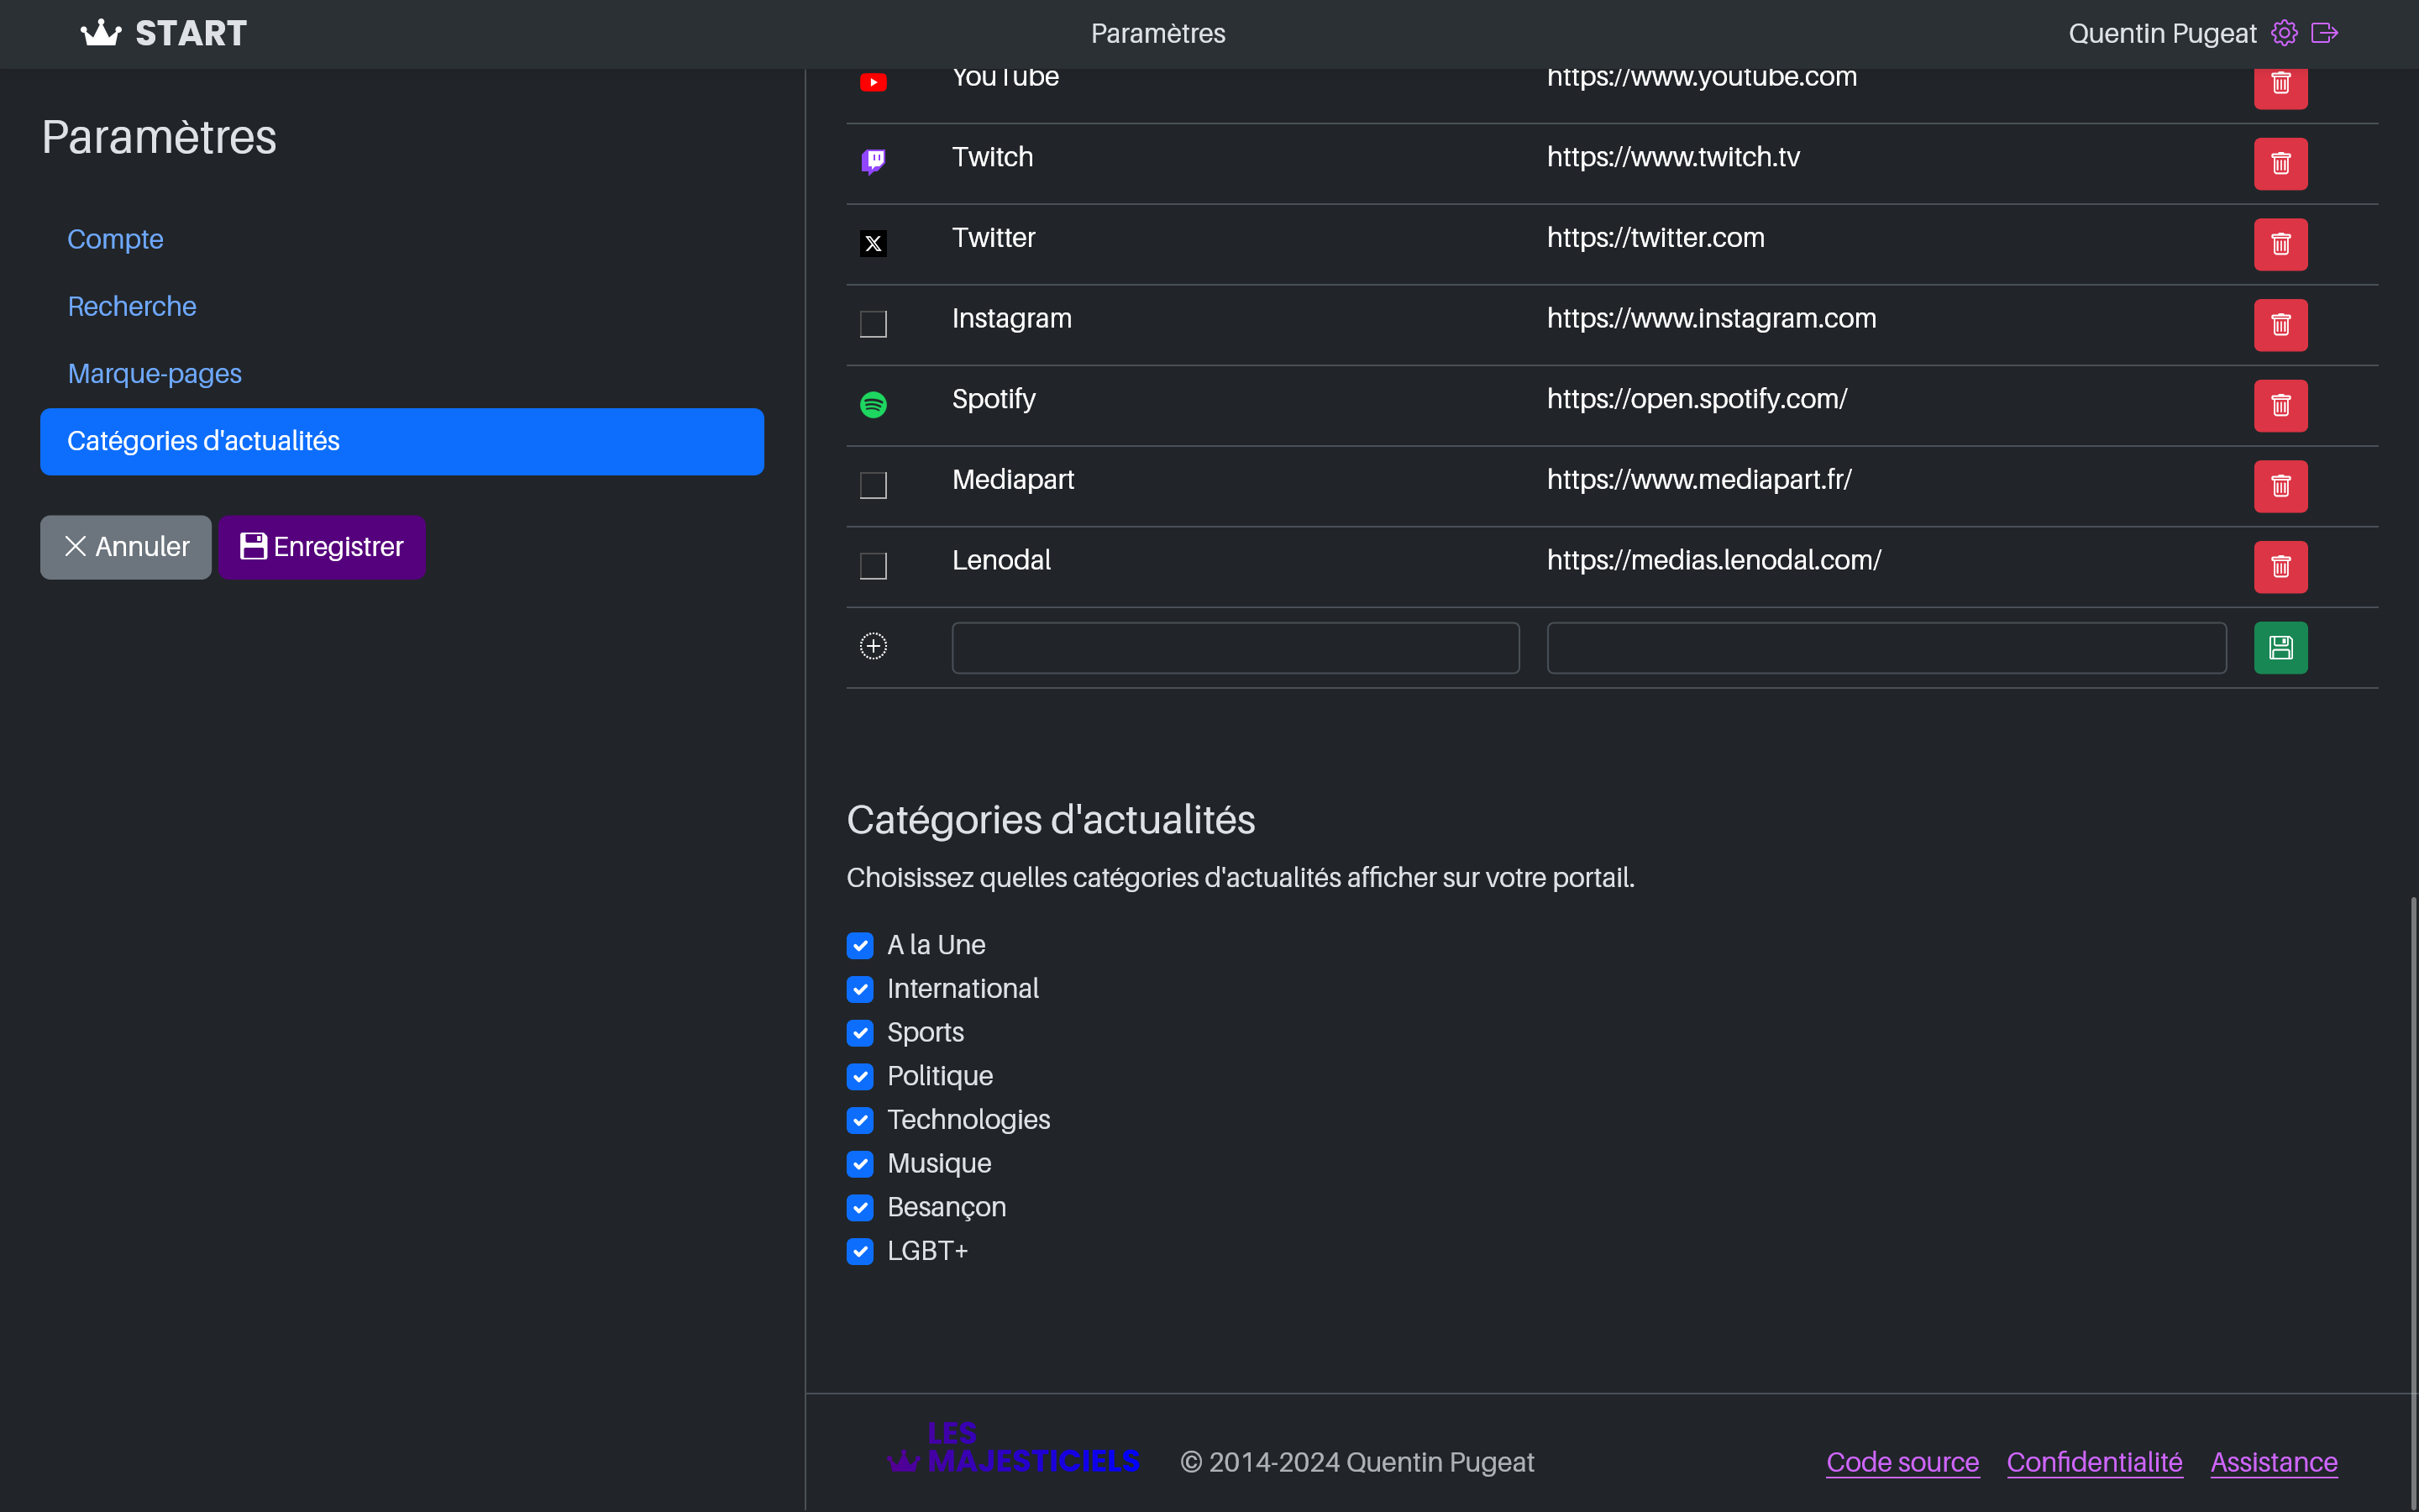The width and height of the screenshot is (2419, 1512).
Task: Click the Annuler button
Action: (x=125, y=547)
